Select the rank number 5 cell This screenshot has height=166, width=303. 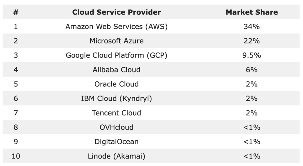click(x=16, y=84)
